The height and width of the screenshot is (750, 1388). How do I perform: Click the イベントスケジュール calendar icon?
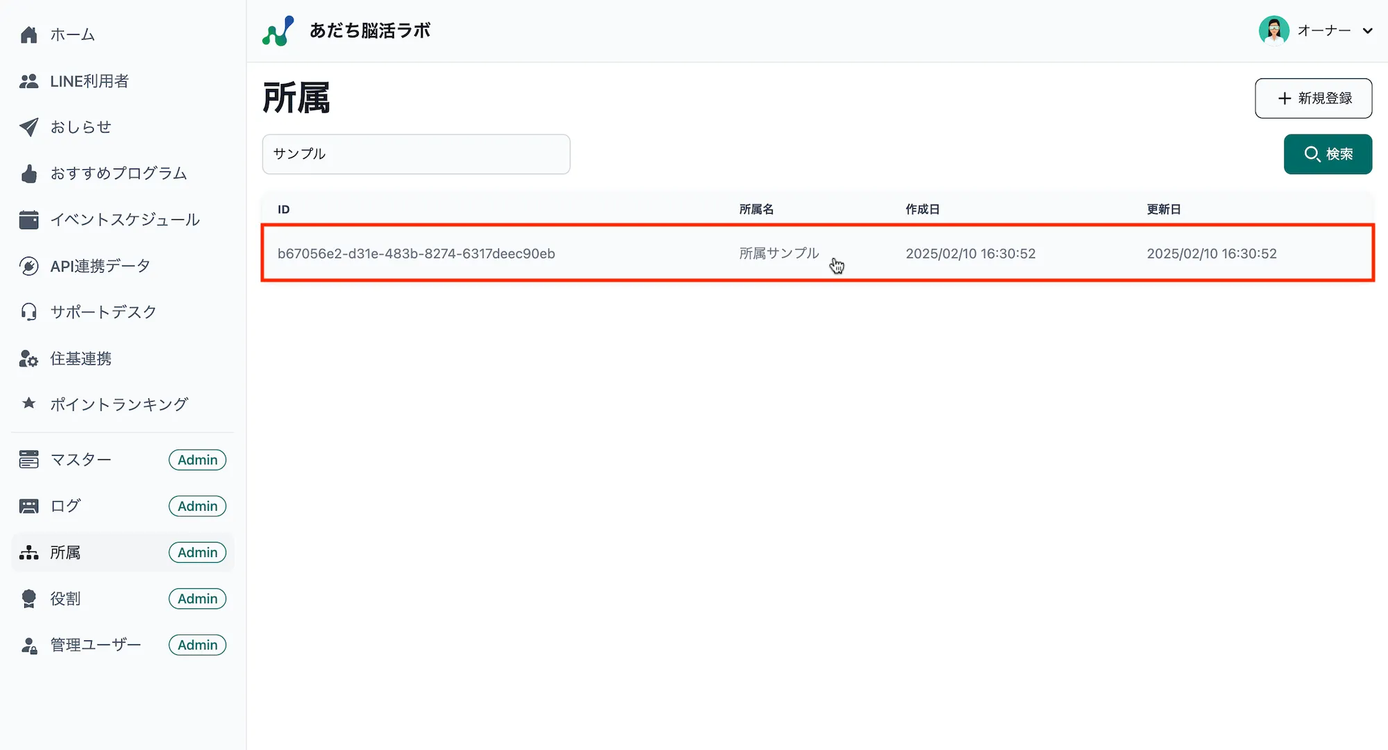click(x=28, y=220)
